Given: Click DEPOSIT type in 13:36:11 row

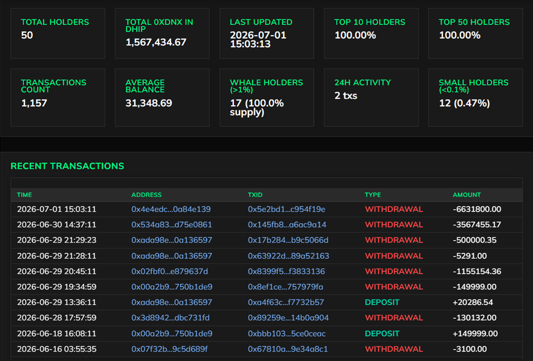Looking at the screenshot, I should [382, 302].
